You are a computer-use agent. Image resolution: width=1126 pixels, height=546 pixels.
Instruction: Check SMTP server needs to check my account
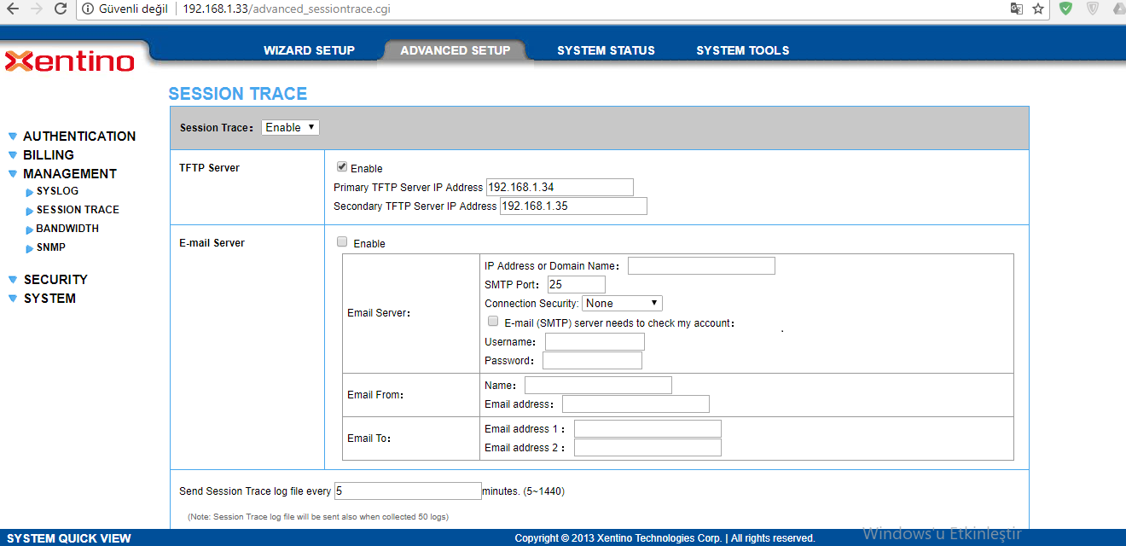point(492,322)
